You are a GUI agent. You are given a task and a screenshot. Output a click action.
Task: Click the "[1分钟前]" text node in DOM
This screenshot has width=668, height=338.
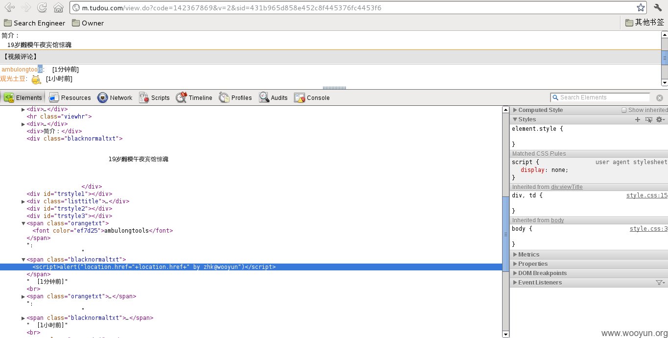pos(47,282)
